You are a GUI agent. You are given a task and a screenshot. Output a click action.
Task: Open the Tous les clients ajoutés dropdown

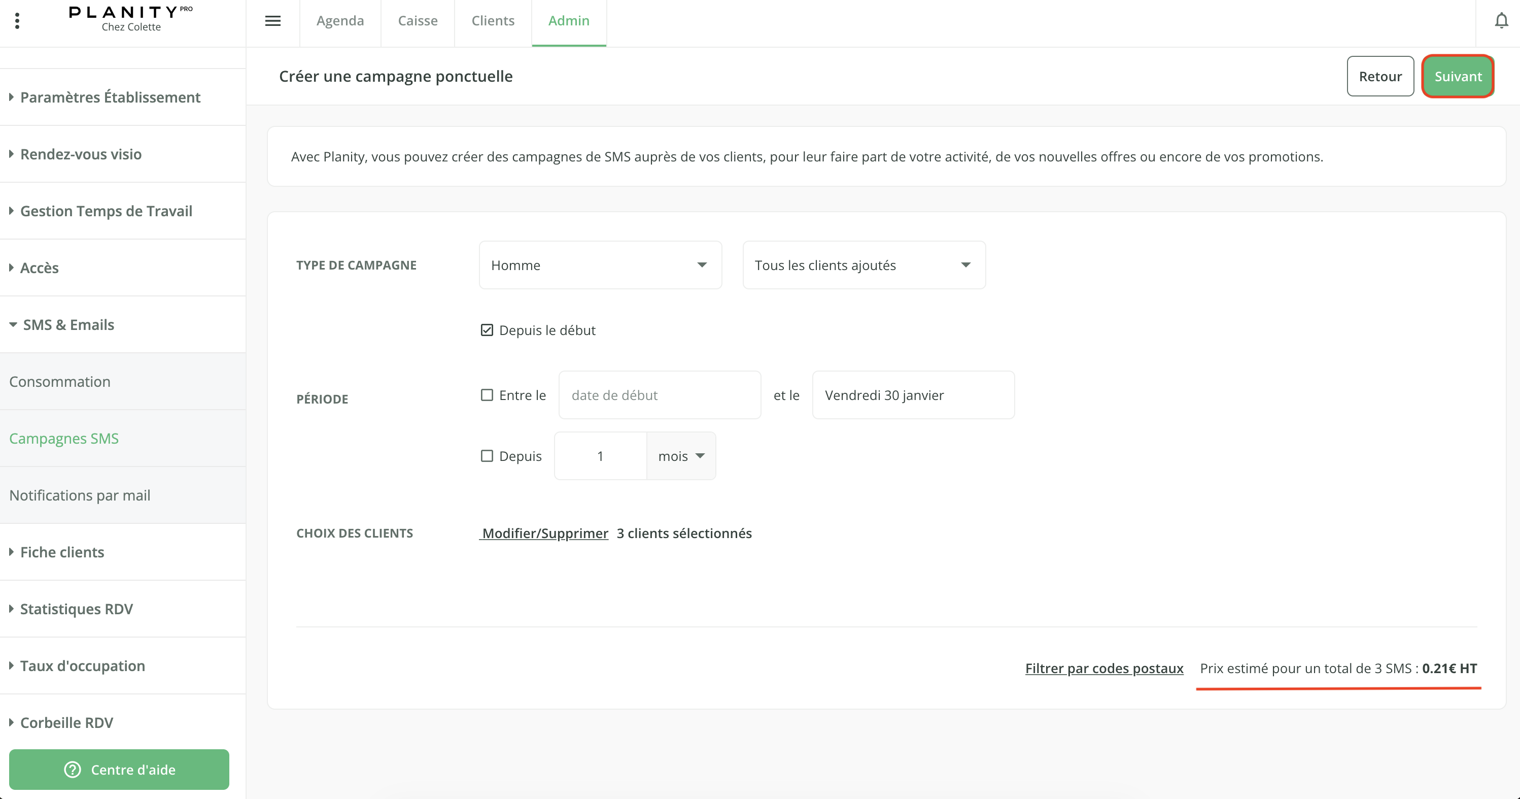click(x=863, y=265)
